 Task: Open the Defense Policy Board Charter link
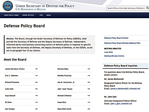pyautogui.click(x=116, y=38)
